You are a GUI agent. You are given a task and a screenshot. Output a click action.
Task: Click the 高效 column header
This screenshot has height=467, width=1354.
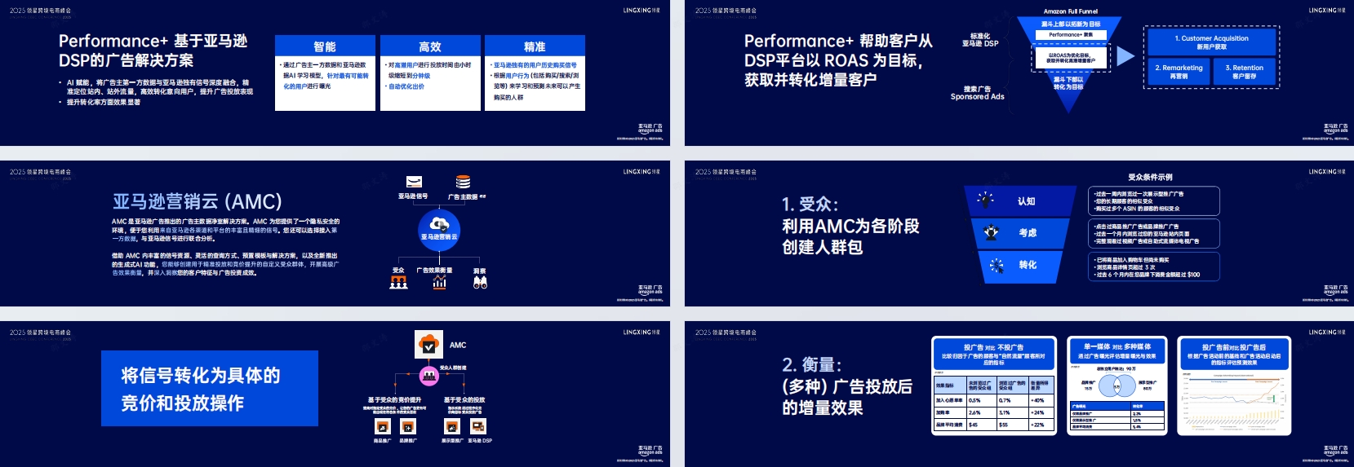430,46
